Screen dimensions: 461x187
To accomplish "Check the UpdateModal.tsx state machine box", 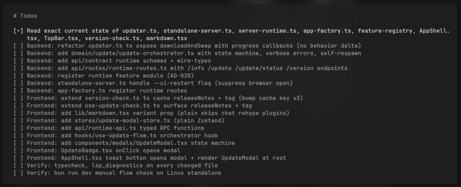I will coord(18,143).
